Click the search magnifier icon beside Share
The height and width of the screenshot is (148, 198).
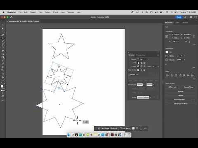coord(185,17)
